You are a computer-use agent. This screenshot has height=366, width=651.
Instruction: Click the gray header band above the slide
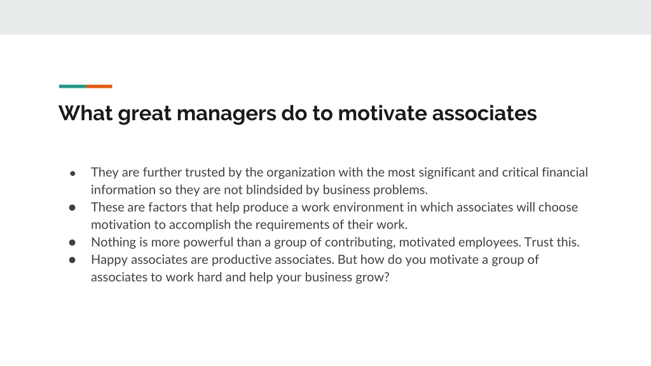325,17
